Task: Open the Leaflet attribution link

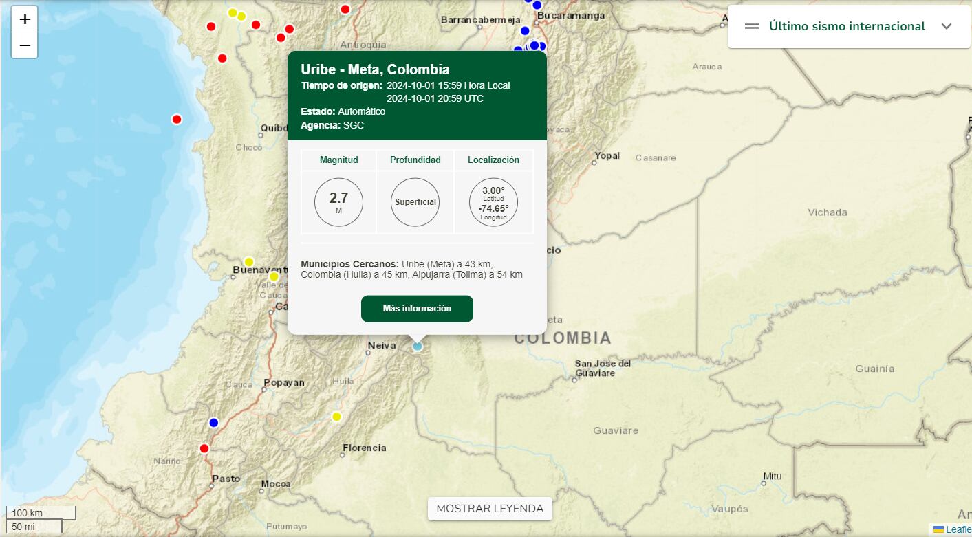Action: [x=958, y=529]
